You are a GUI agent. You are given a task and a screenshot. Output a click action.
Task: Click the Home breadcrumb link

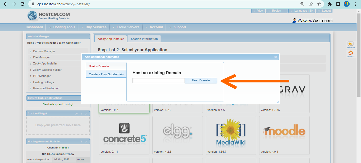pos(30,43)
